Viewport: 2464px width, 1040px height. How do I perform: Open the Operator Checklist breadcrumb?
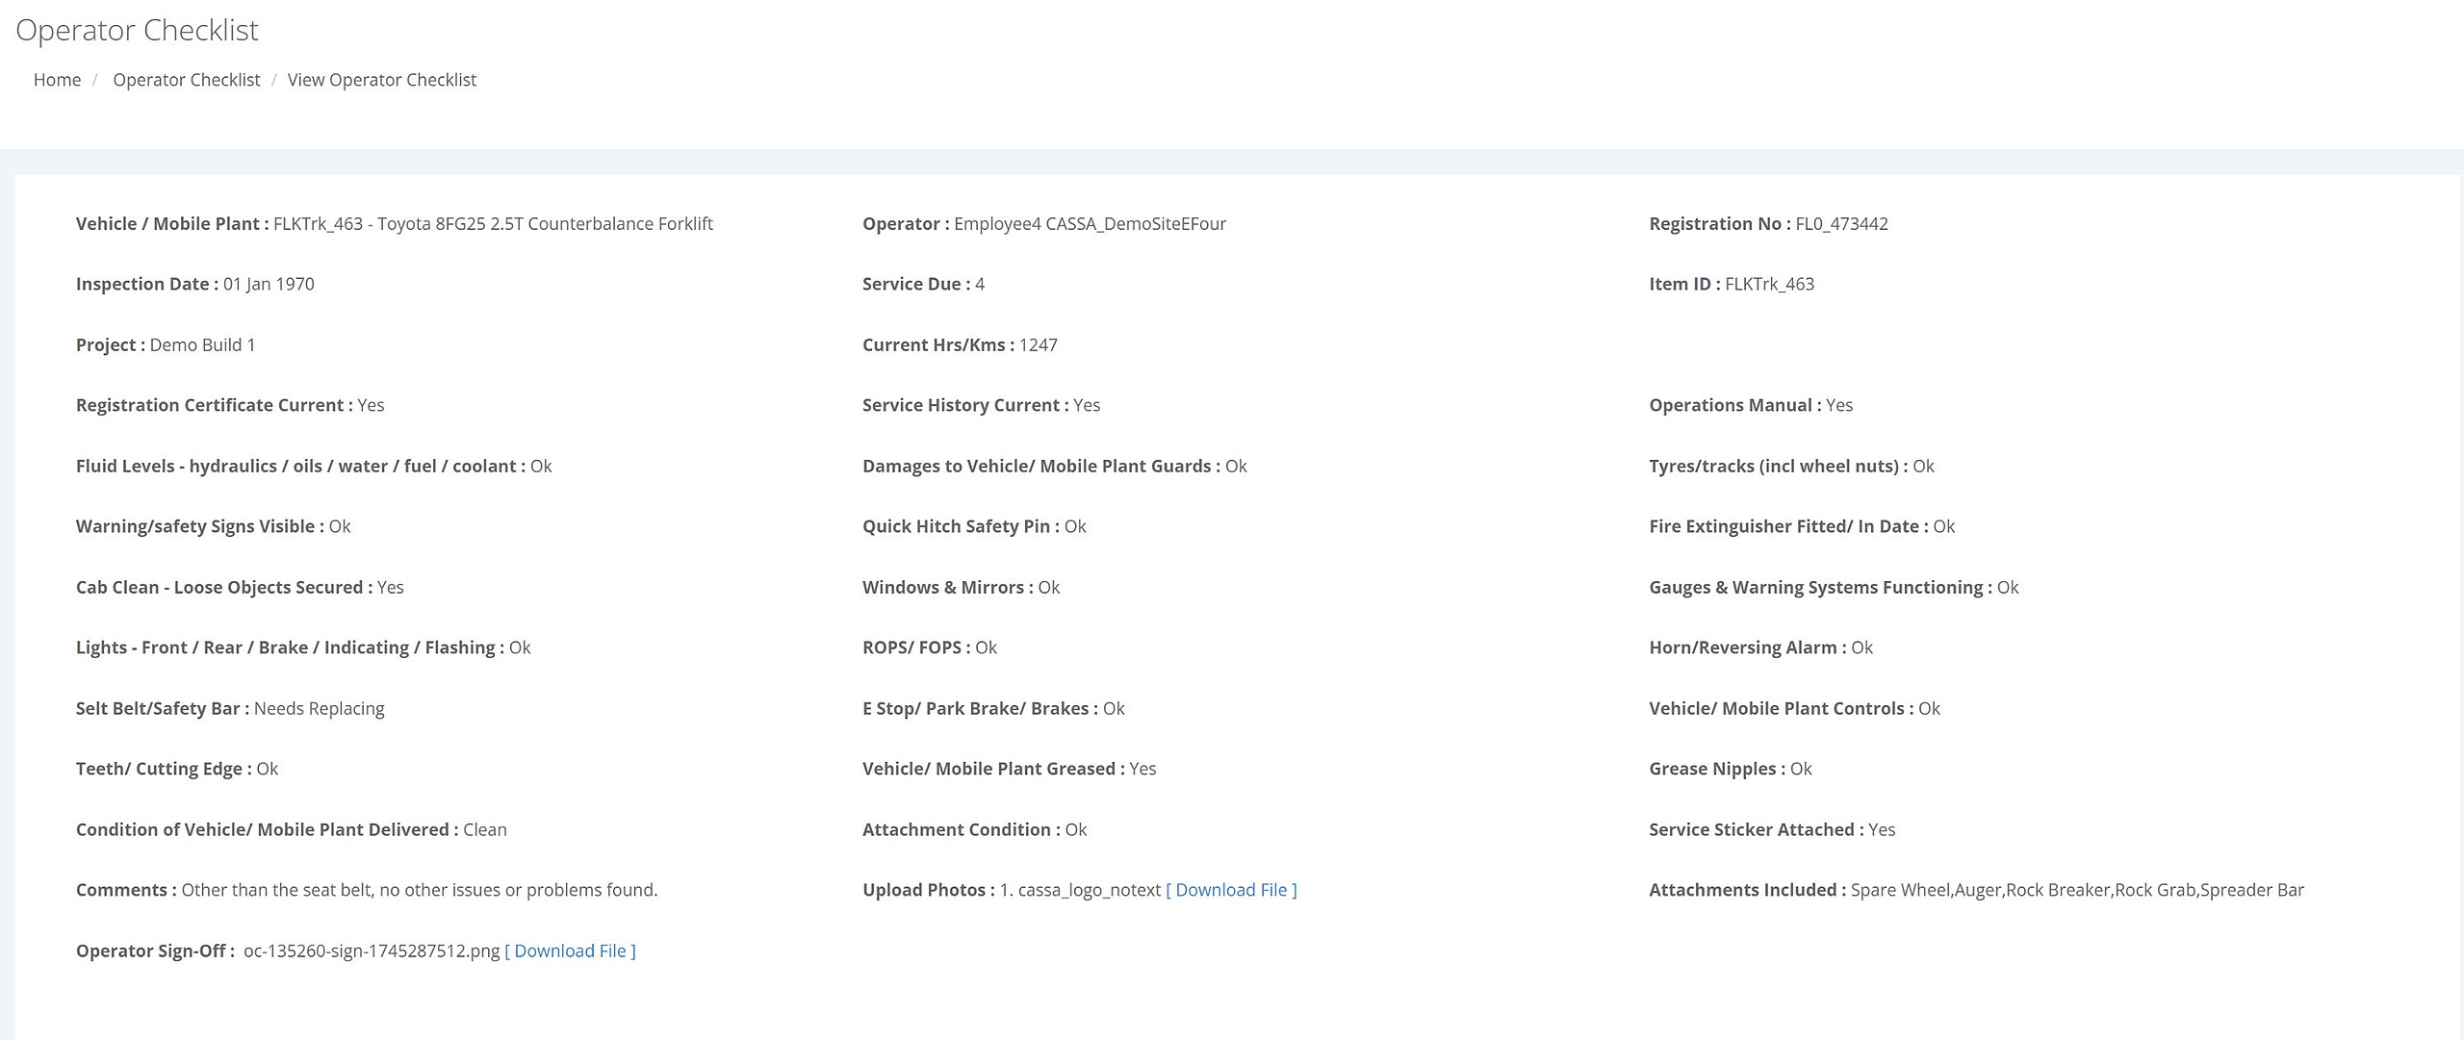click(x=186, y=80)
